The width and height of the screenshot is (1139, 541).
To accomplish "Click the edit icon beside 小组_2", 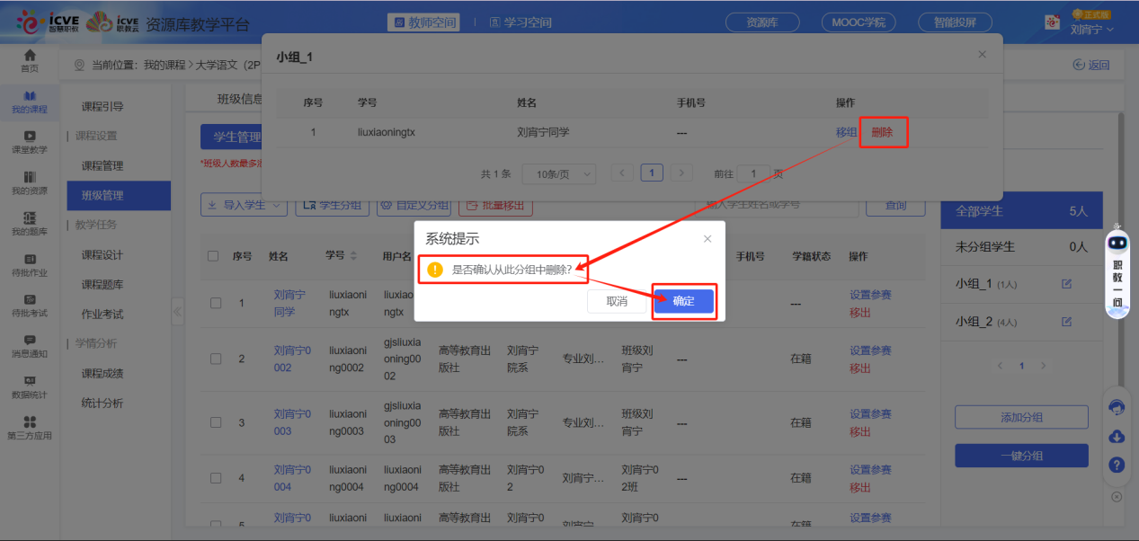I will 1066,322.
